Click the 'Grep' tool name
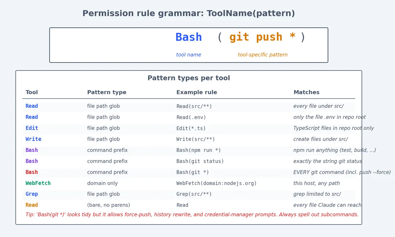Viewport: 395px width, 237px height. [x=32, y=194]
